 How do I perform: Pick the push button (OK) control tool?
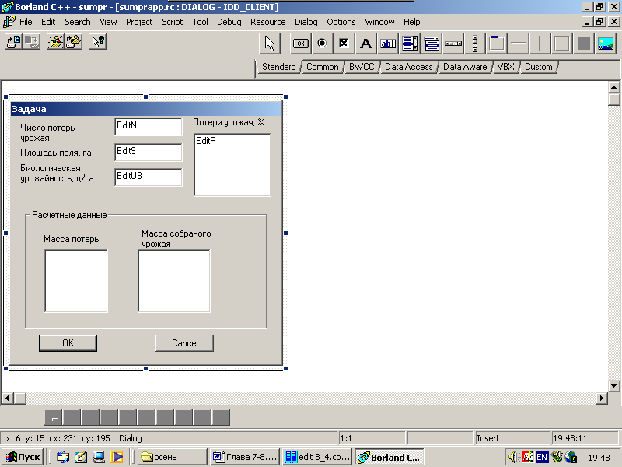pyautogui.click(x=301, y=44)
